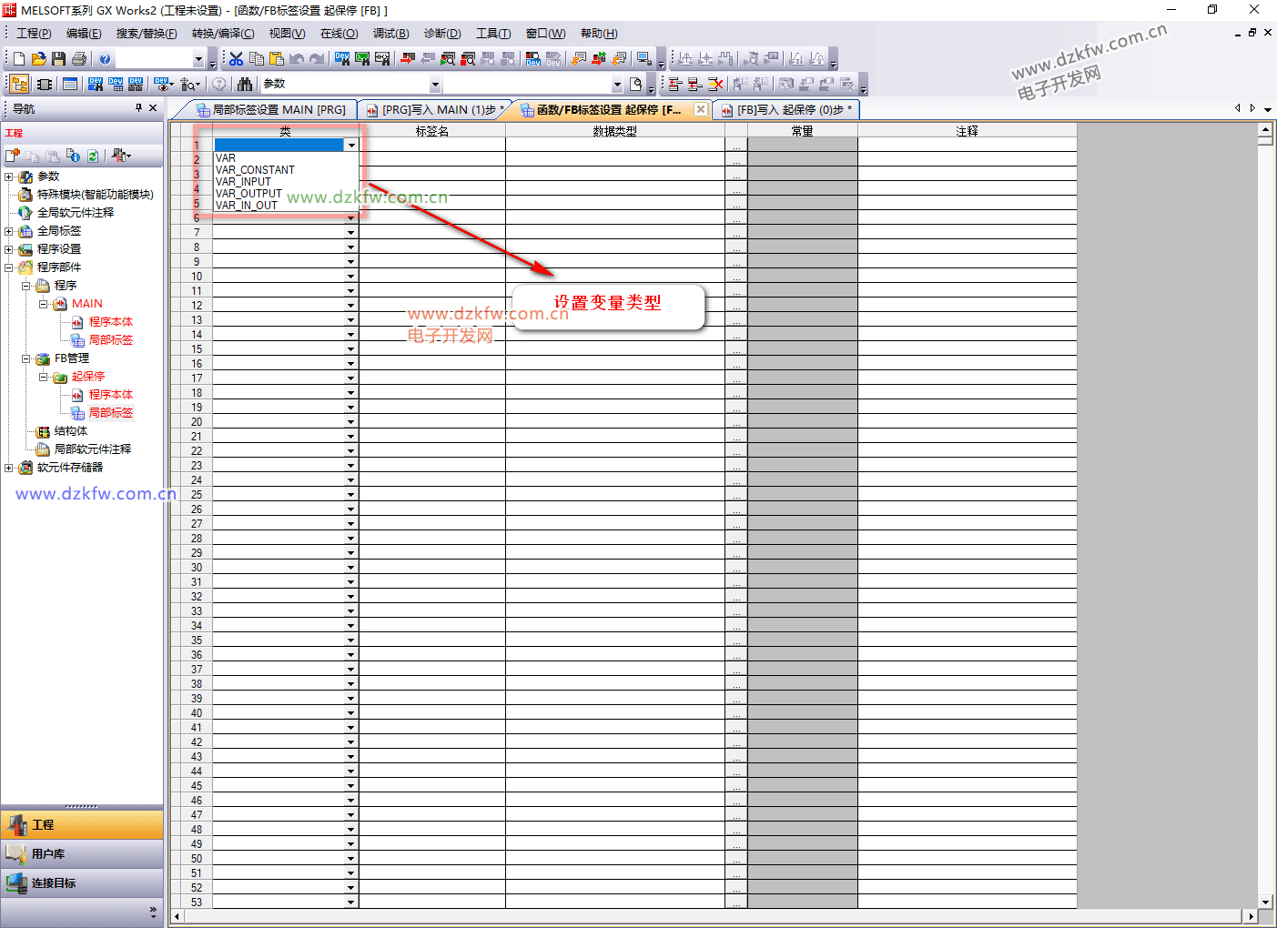Click the Save project icon
Screen dimensions: 1277x928
(x=58, y=59)
